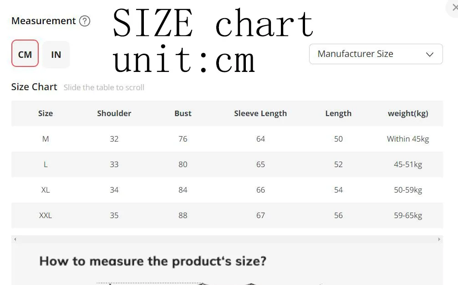
Task: Click the Manufacturer Size chevron arrow
Action: coord(429,54)
